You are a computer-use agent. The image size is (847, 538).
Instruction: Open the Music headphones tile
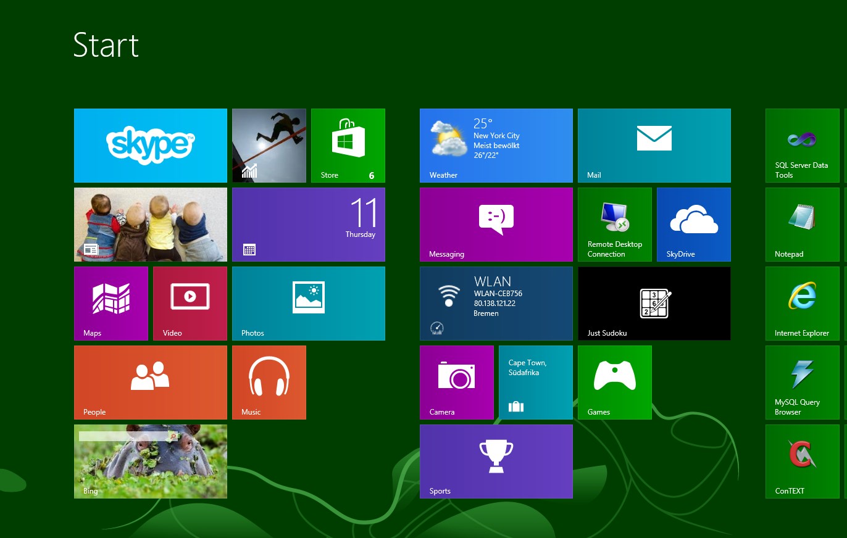(269, 383)
